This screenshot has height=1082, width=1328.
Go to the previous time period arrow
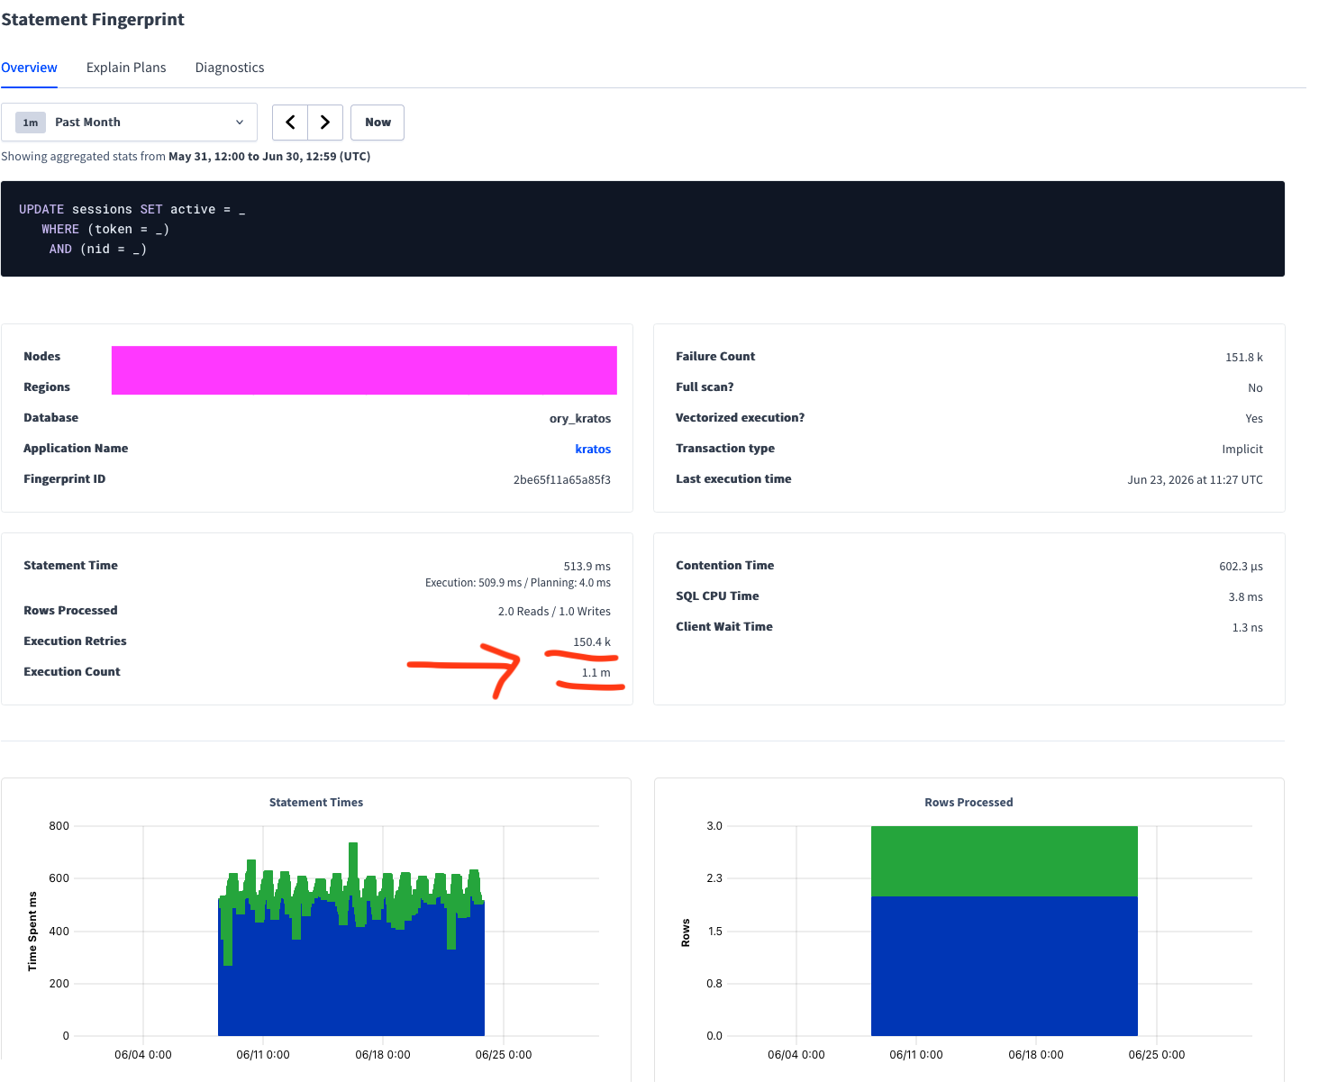pos(290,123)
